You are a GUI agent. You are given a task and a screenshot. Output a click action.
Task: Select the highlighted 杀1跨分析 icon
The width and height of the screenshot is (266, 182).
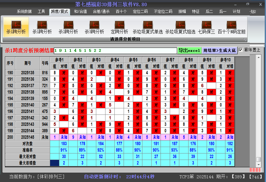tap(16, 27)
